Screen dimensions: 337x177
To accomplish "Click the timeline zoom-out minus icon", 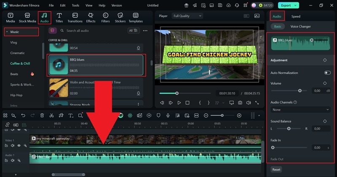I will tap(206, 115).
